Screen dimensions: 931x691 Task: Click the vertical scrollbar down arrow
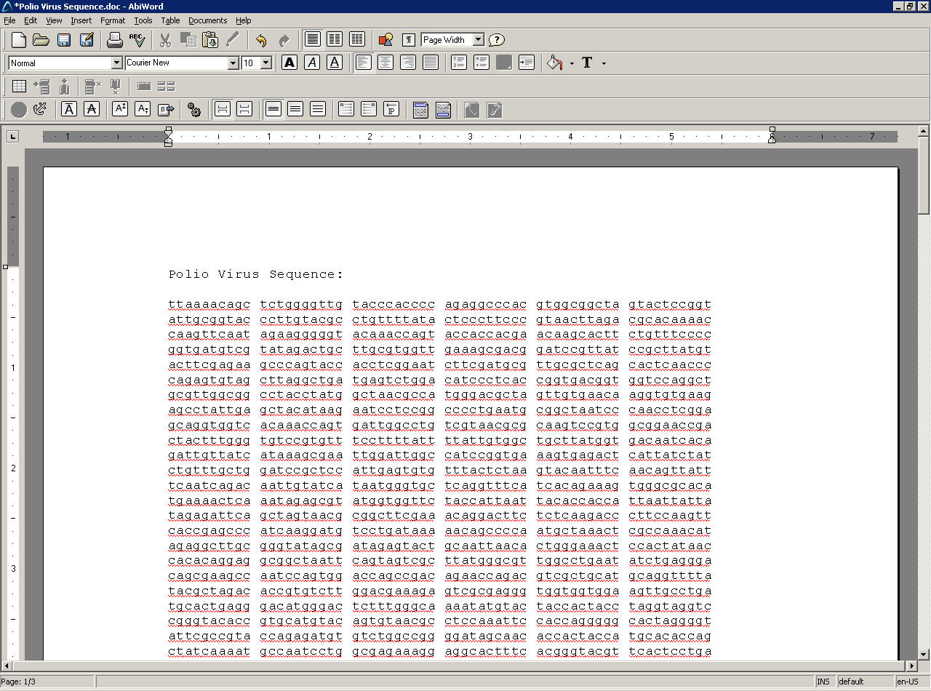pyautogui.click(x=924, y=655)
